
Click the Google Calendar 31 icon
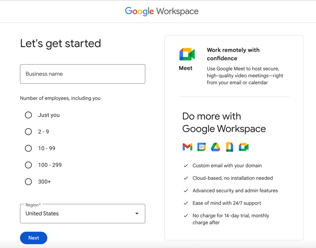202,147
